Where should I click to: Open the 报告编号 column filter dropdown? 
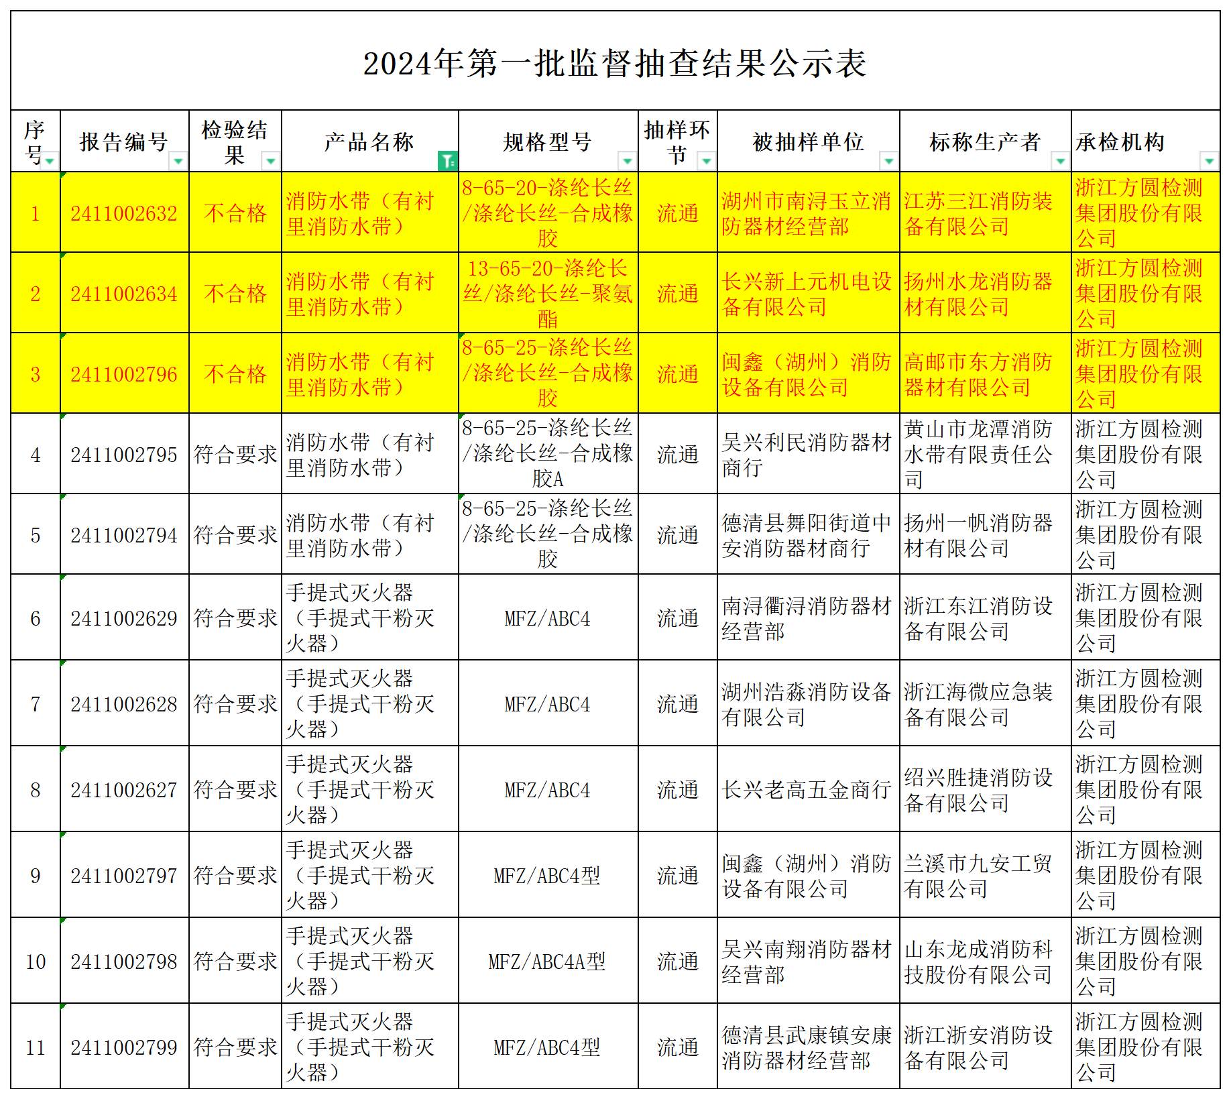178,161
